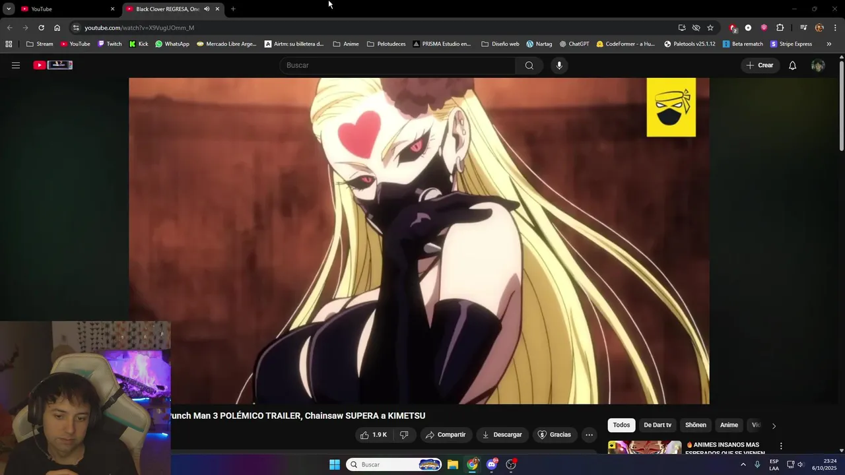845x475 pixels.
Task: Open the Stripe Express bookmark
Action: coord(791,44)
